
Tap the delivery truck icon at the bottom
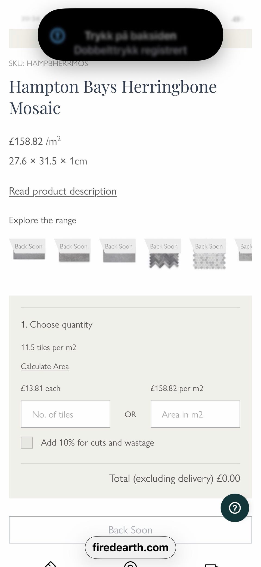coord(212,565)
